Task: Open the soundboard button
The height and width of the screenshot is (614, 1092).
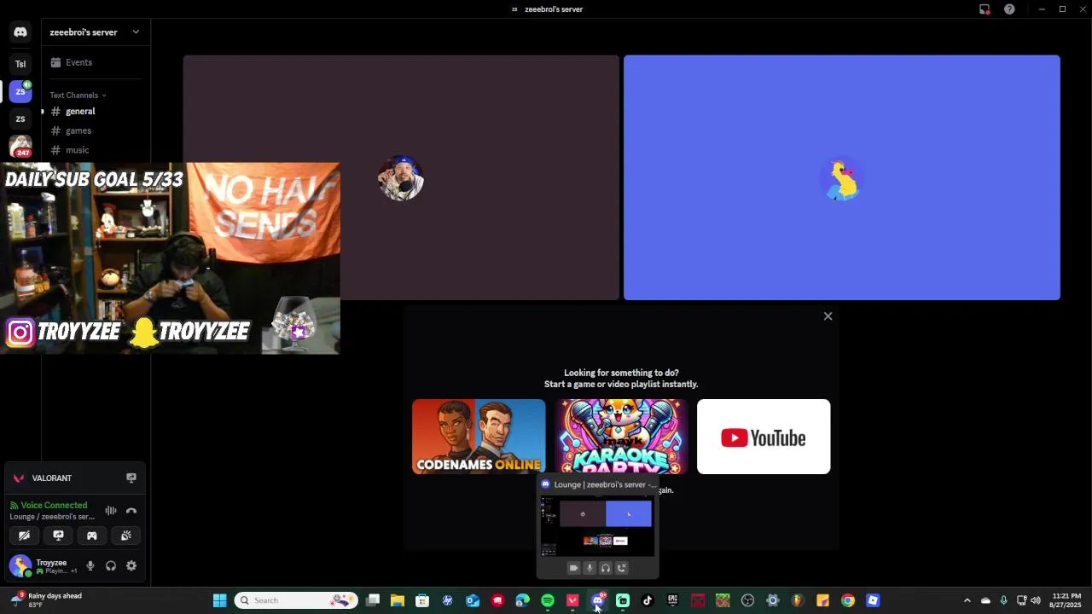Action: (x=126, y=536)
